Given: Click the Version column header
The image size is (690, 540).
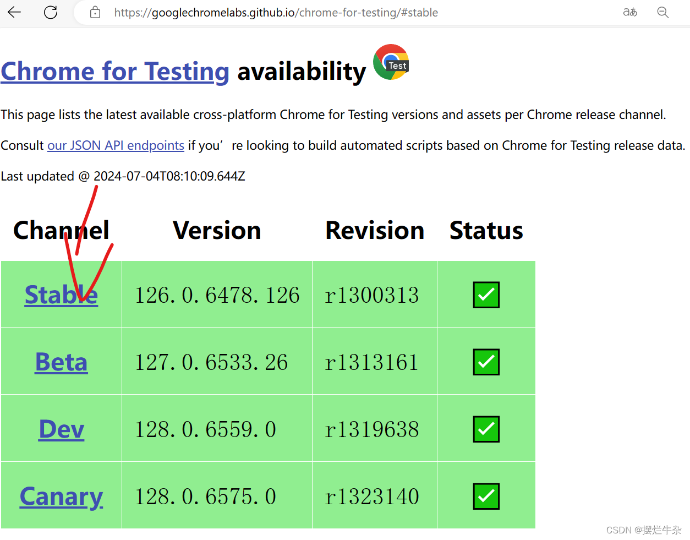Looking at the screenshot, I should (217, 230).
